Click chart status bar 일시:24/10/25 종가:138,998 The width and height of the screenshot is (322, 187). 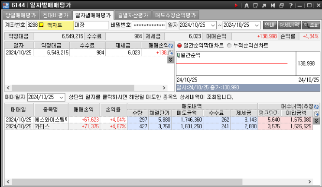coord(248,88)
